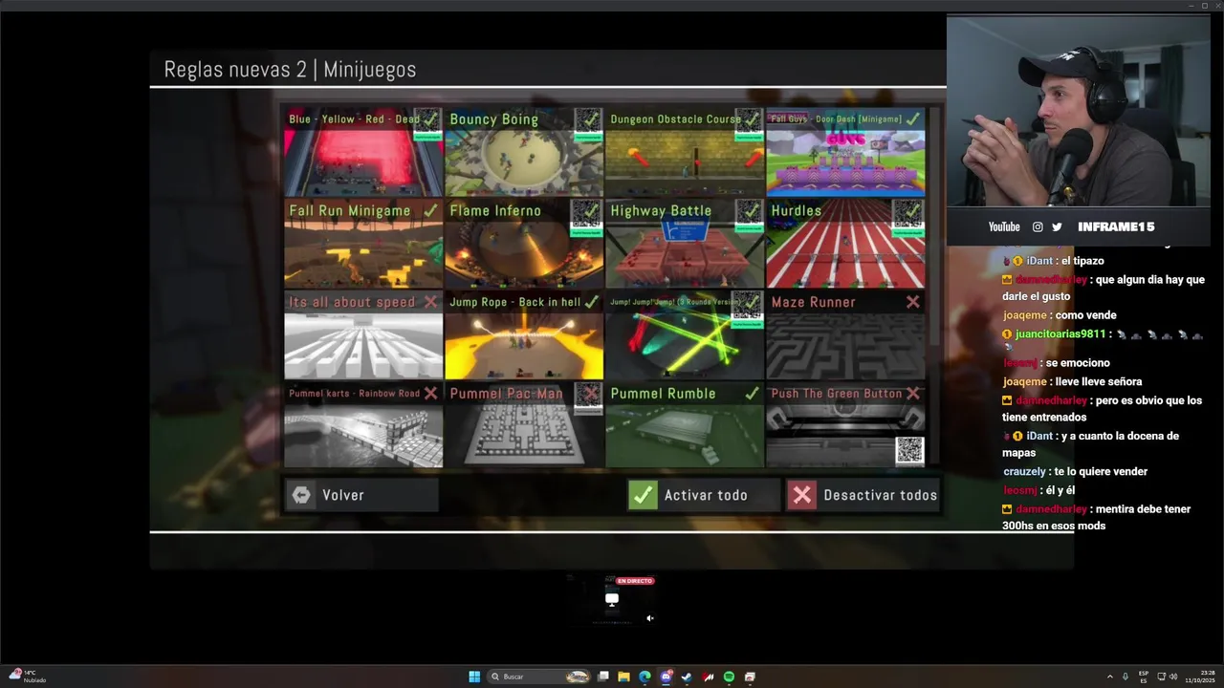Open Discord from the taskbar
Viewport: 1224px width, 688px height.
tap(667, 677)
